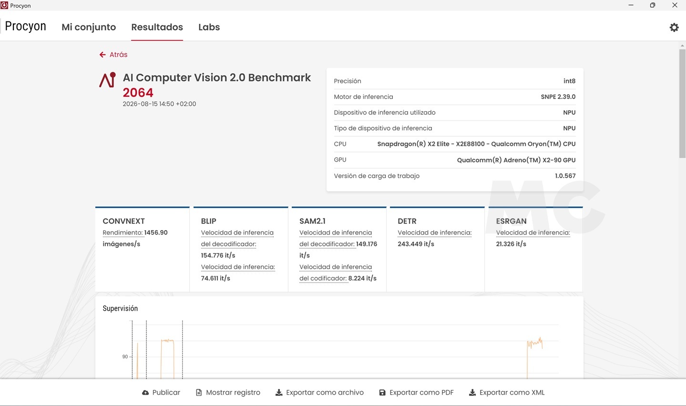
Task: Click the cloud upload icon for Publicar
Action: [x=145, y=393]
